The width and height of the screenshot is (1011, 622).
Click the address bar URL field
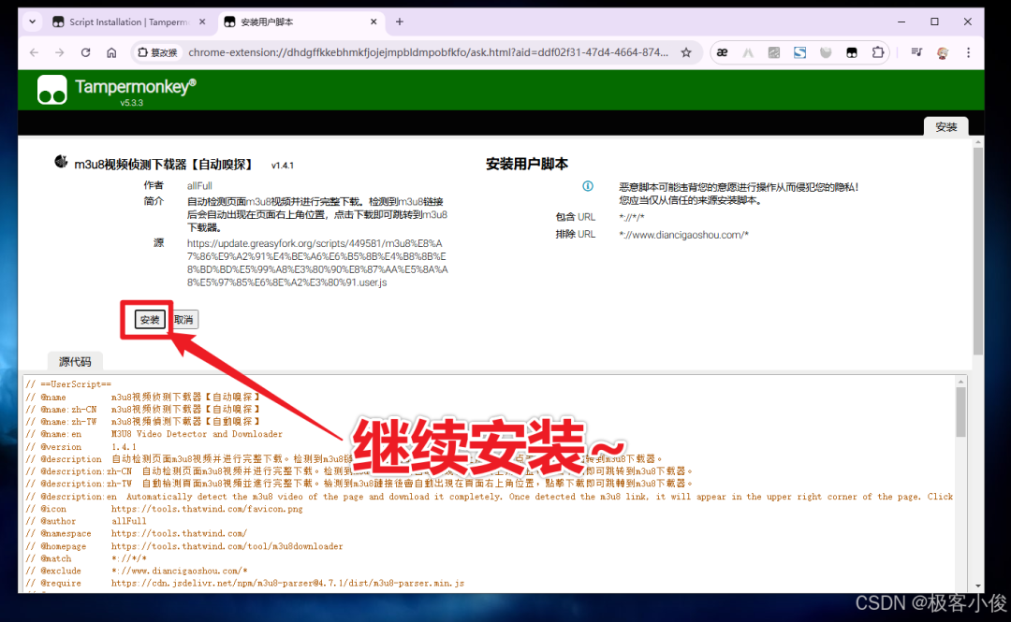428,53
